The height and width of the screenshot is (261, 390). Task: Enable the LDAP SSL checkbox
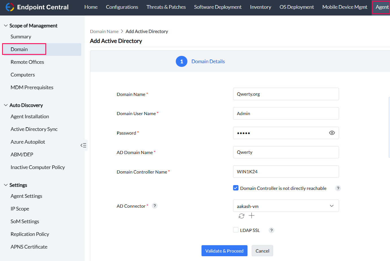[x=236, y=230]
